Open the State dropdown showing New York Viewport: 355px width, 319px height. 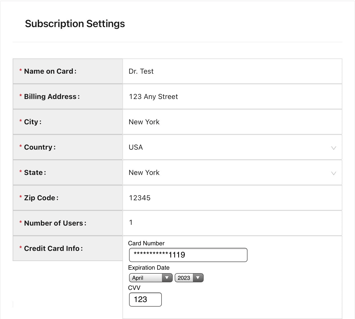tap(232, 173)
